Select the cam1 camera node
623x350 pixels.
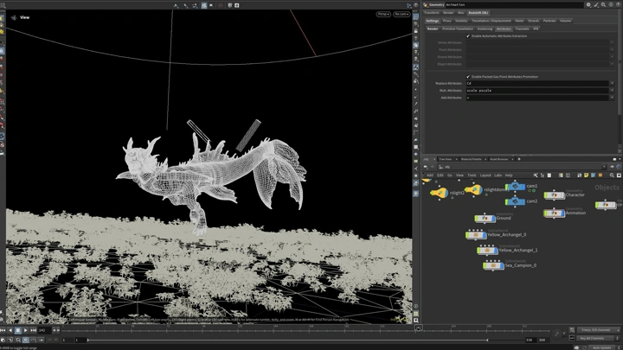pyautogui.click(x=515, y=186)
